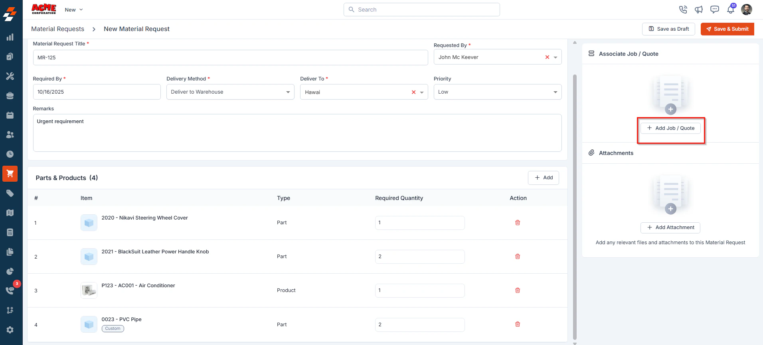The image size is (763, 345).
Task: Click the top Search field
Action: pyautogui.click(x=422, y=10)
